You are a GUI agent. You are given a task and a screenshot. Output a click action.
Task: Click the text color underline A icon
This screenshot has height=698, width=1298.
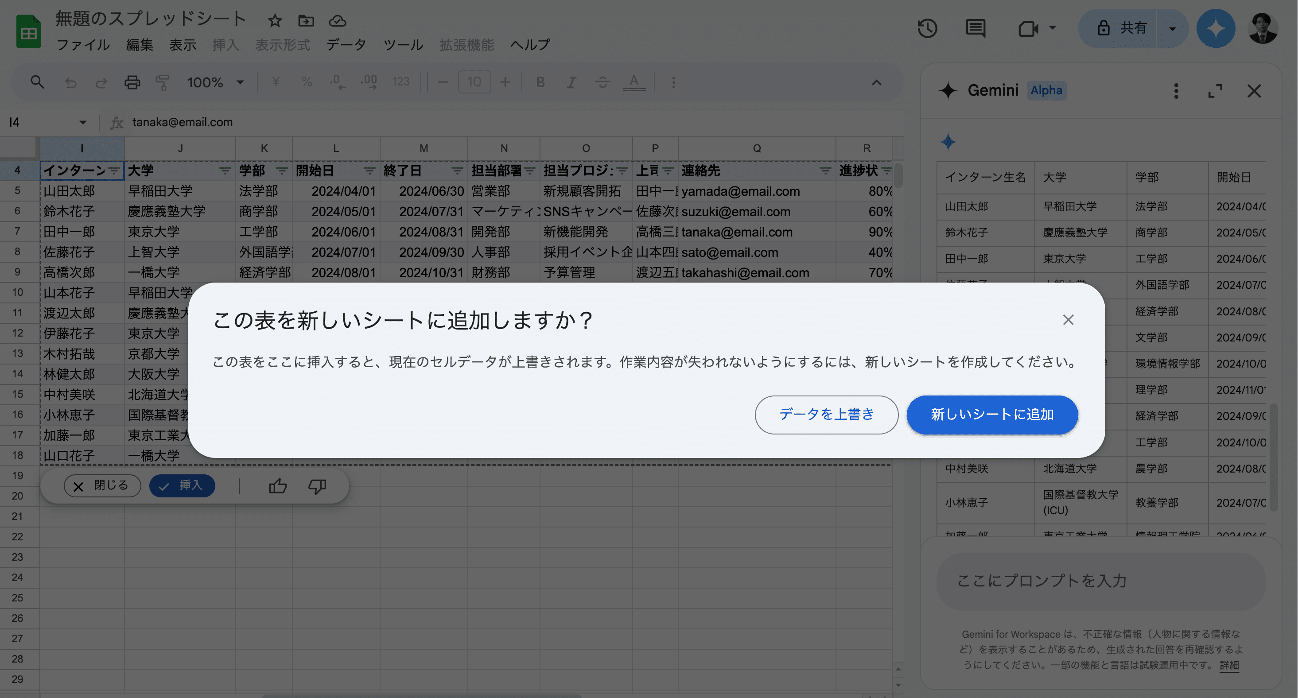pyautogui.click(x=634, y=82)
